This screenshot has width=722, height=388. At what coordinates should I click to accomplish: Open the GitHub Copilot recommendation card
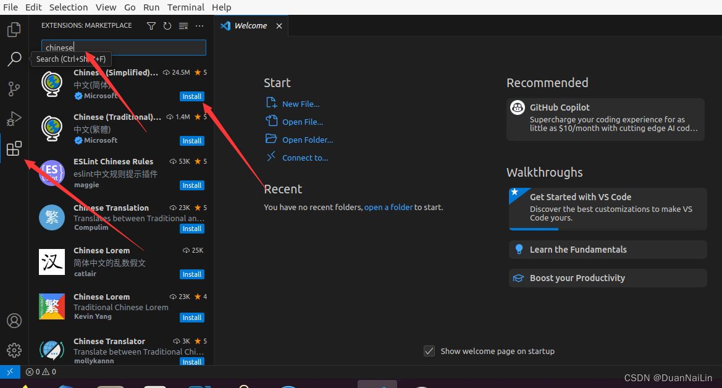tap(605, 119)
